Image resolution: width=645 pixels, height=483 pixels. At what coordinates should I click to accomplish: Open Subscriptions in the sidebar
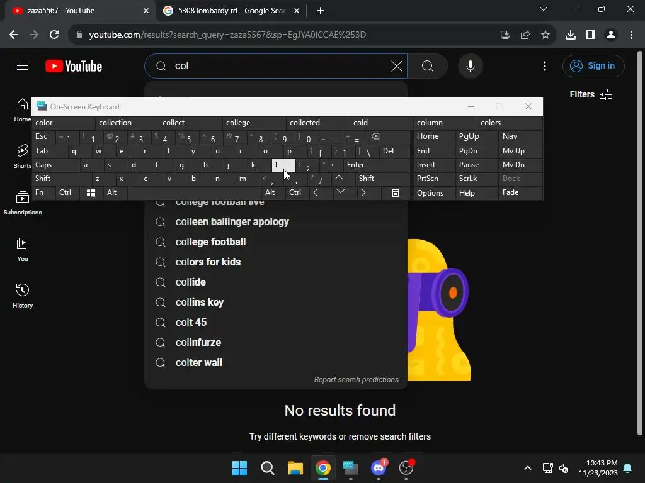tap(23, 203)
